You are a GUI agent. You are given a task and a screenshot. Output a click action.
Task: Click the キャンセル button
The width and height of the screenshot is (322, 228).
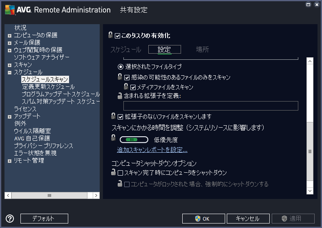pyautogui.click(x=248, y=219)
